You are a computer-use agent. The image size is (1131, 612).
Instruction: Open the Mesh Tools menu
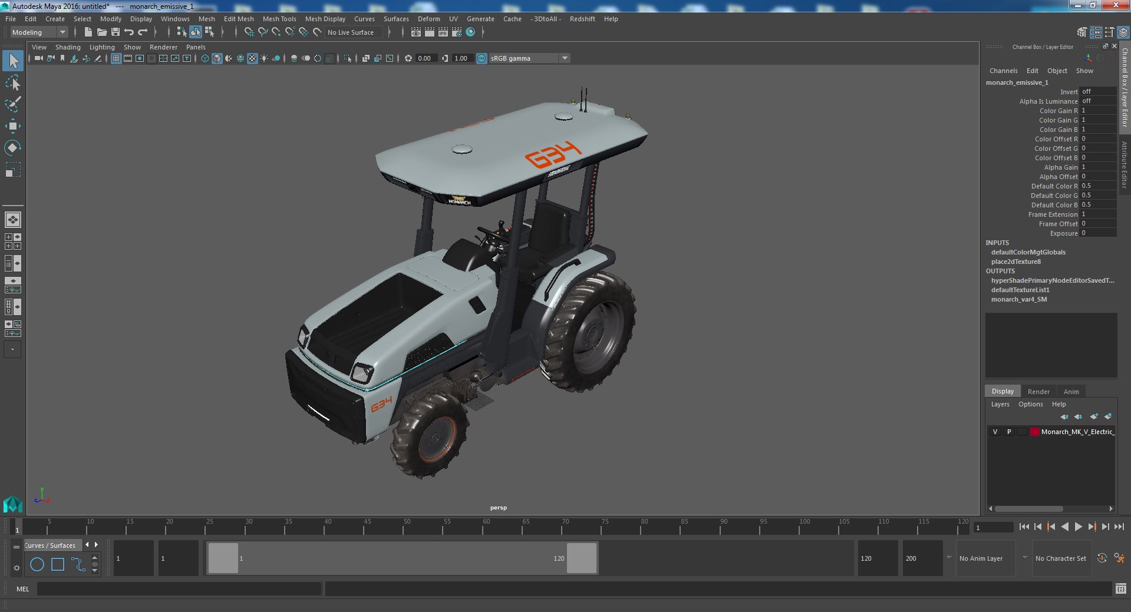(x=279, y=19)
